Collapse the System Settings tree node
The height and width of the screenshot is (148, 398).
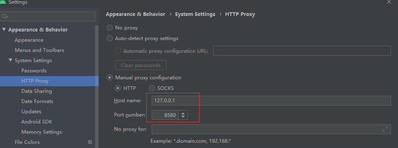[10, 60]
